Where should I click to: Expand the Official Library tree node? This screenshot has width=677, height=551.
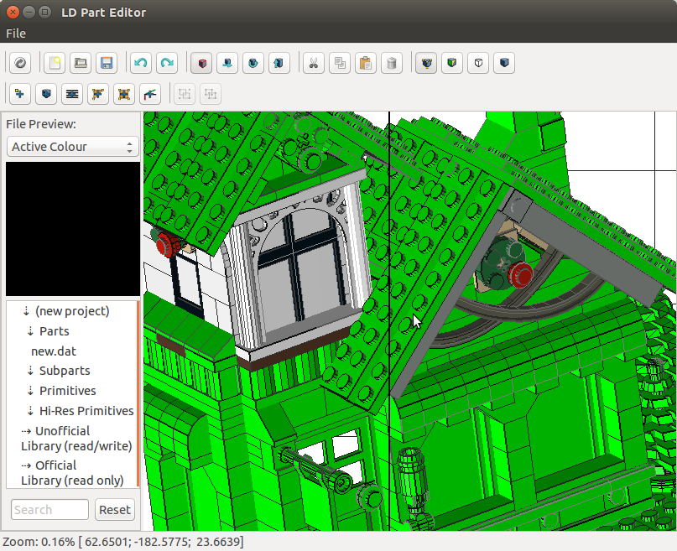click(27, 465)
